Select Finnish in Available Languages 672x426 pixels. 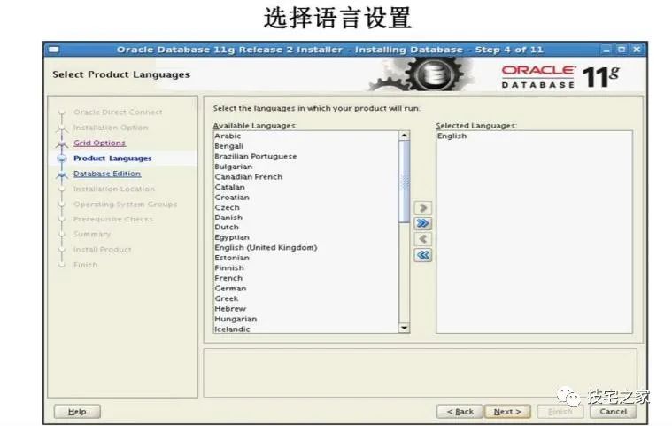tap(306, 268)
